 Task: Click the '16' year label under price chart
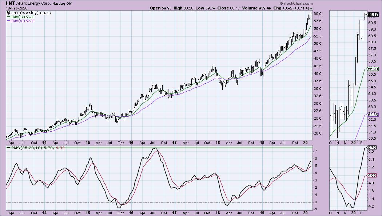click(131, 143)
